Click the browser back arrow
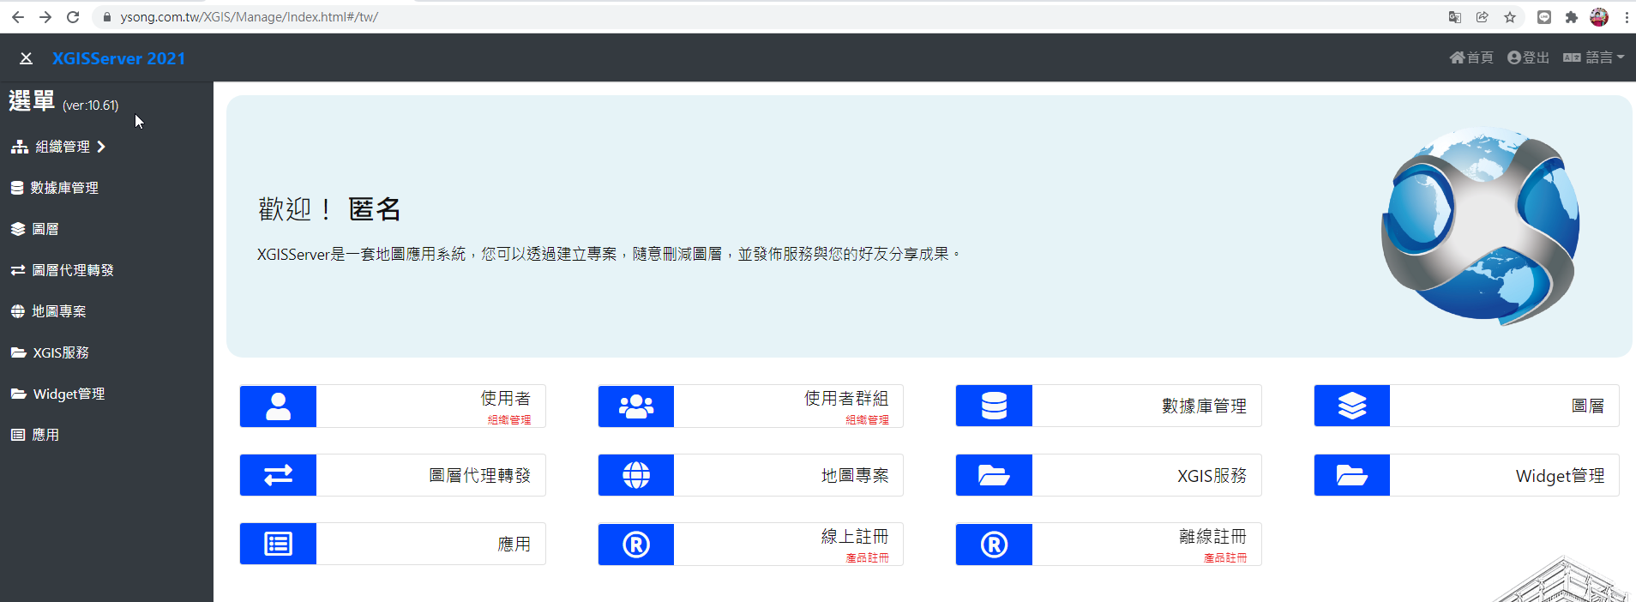The height and width of the screenshot is (602, 1636). [17, 17]
